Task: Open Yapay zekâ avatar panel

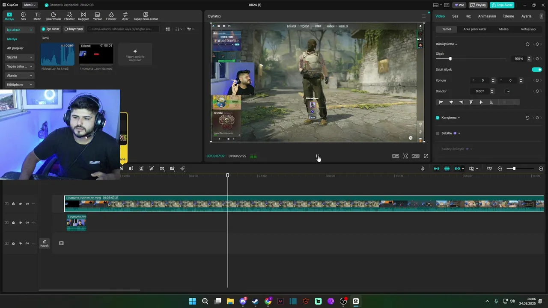Action: coord(146,16)
